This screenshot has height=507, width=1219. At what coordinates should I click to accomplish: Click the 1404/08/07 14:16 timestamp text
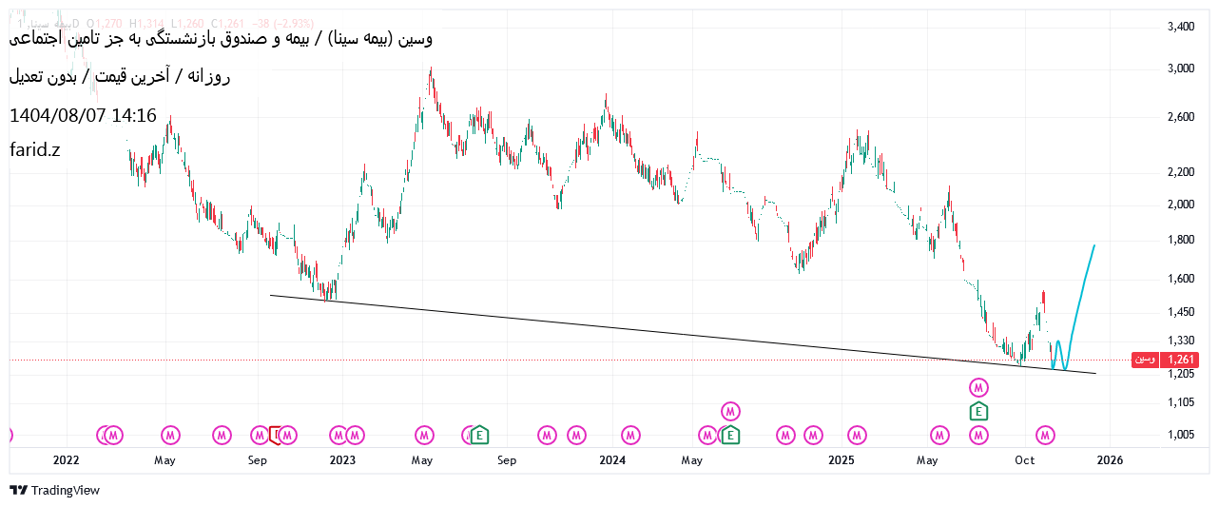[83, 116]
